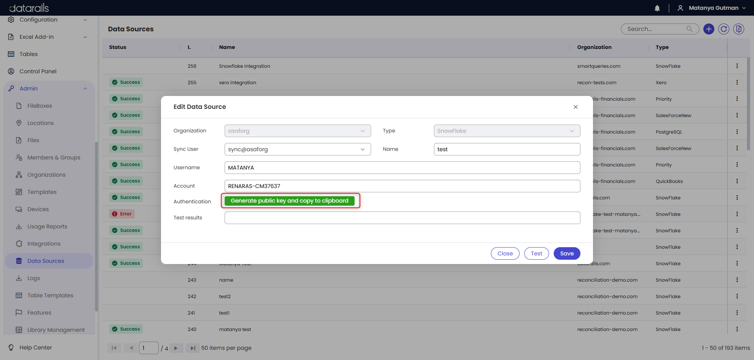Click the table vertical scrollbar
754x360 pixels.
749,104
